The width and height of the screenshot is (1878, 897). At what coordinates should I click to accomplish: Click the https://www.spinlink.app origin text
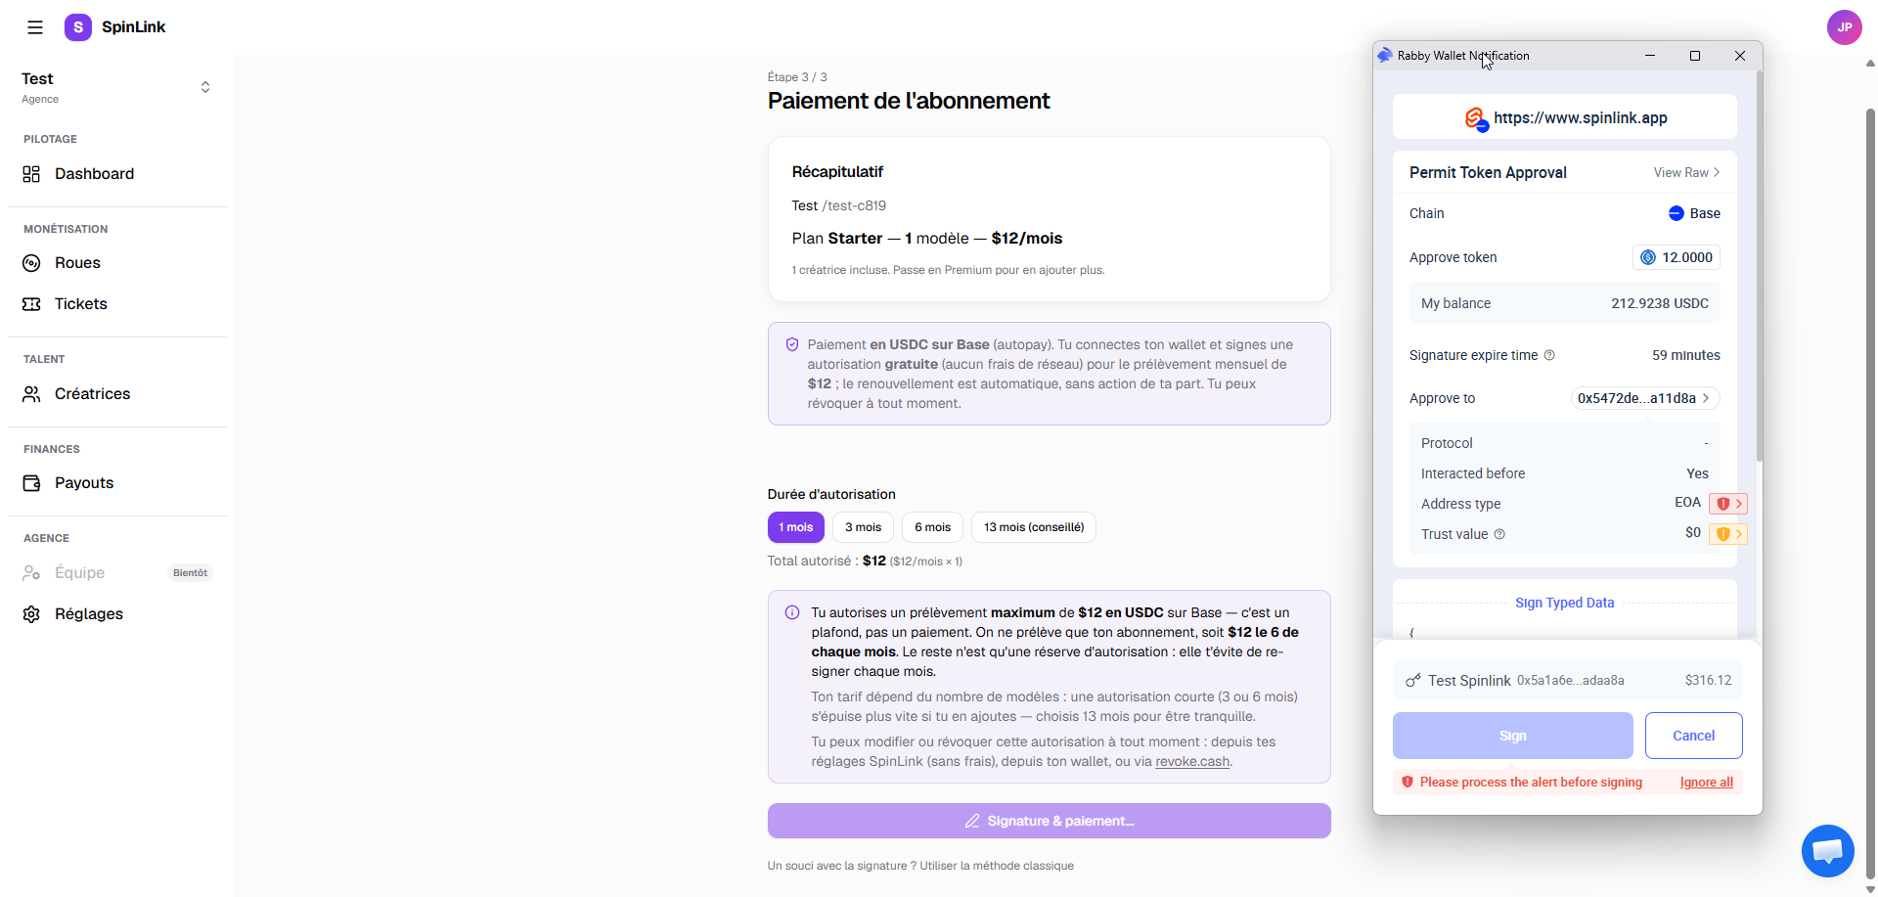click(1580, 118)
